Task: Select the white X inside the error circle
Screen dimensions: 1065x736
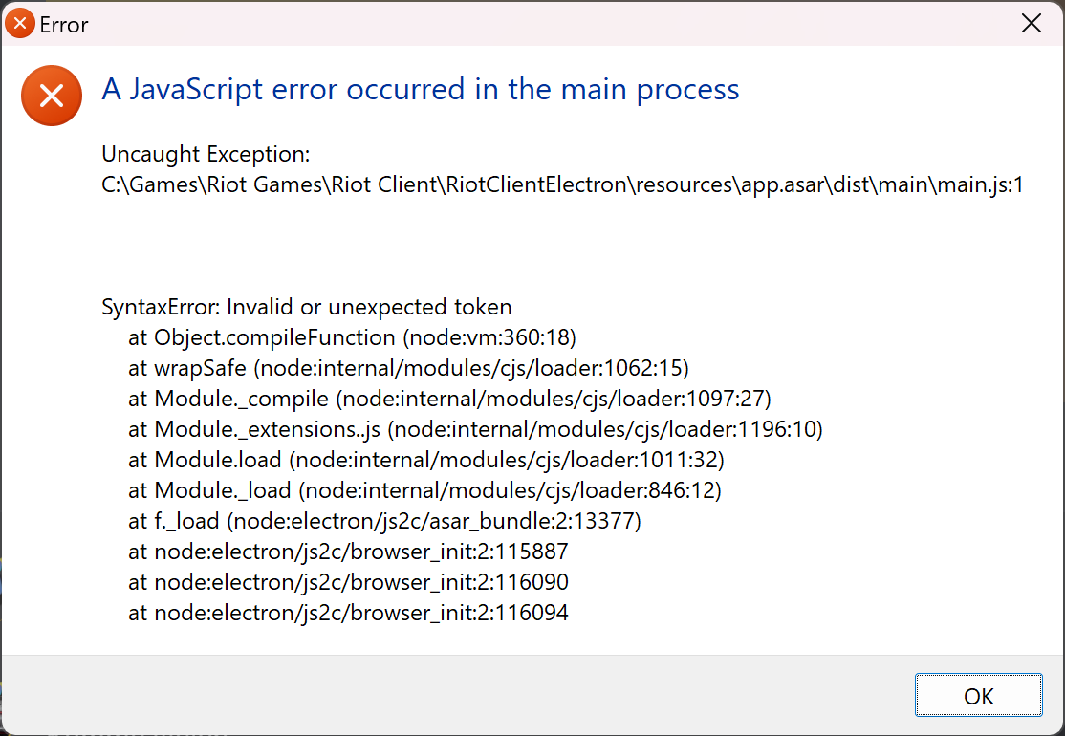Action: coord(52,96)
